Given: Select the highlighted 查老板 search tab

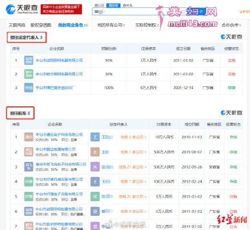Looking at the screenshot, I should pyautogui.click(x=113, y=5).
